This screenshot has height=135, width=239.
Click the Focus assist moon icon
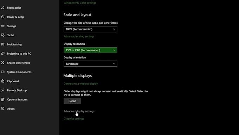pyautogui.click(x=3, y=7)
